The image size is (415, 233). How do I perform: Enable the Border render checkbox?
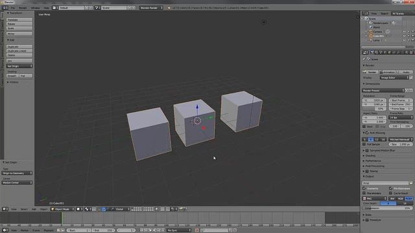coord(364,127)
